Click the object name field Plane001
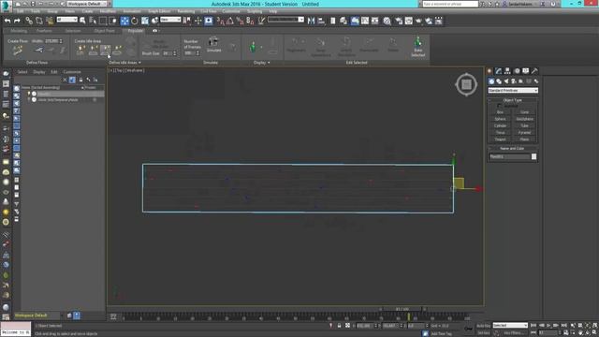This screenshot has height=337, width=599. tap(509, 156)
